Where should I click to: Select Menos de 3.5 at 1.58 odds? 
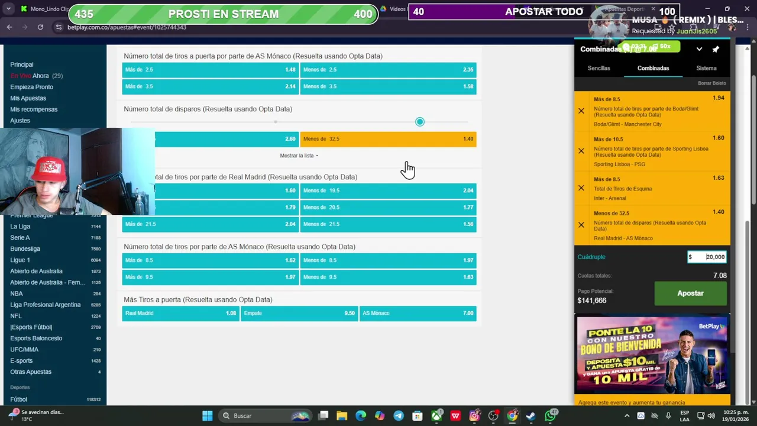tap(388, 86)
